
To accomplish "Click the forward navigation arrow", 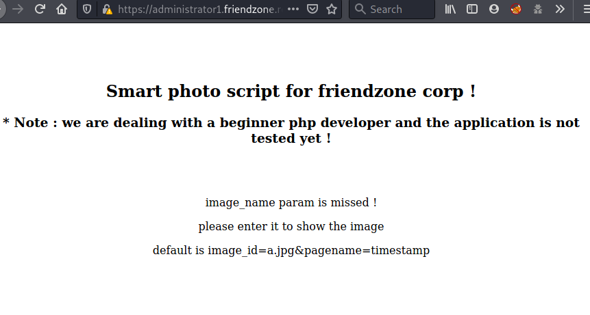I will [18, 10].
